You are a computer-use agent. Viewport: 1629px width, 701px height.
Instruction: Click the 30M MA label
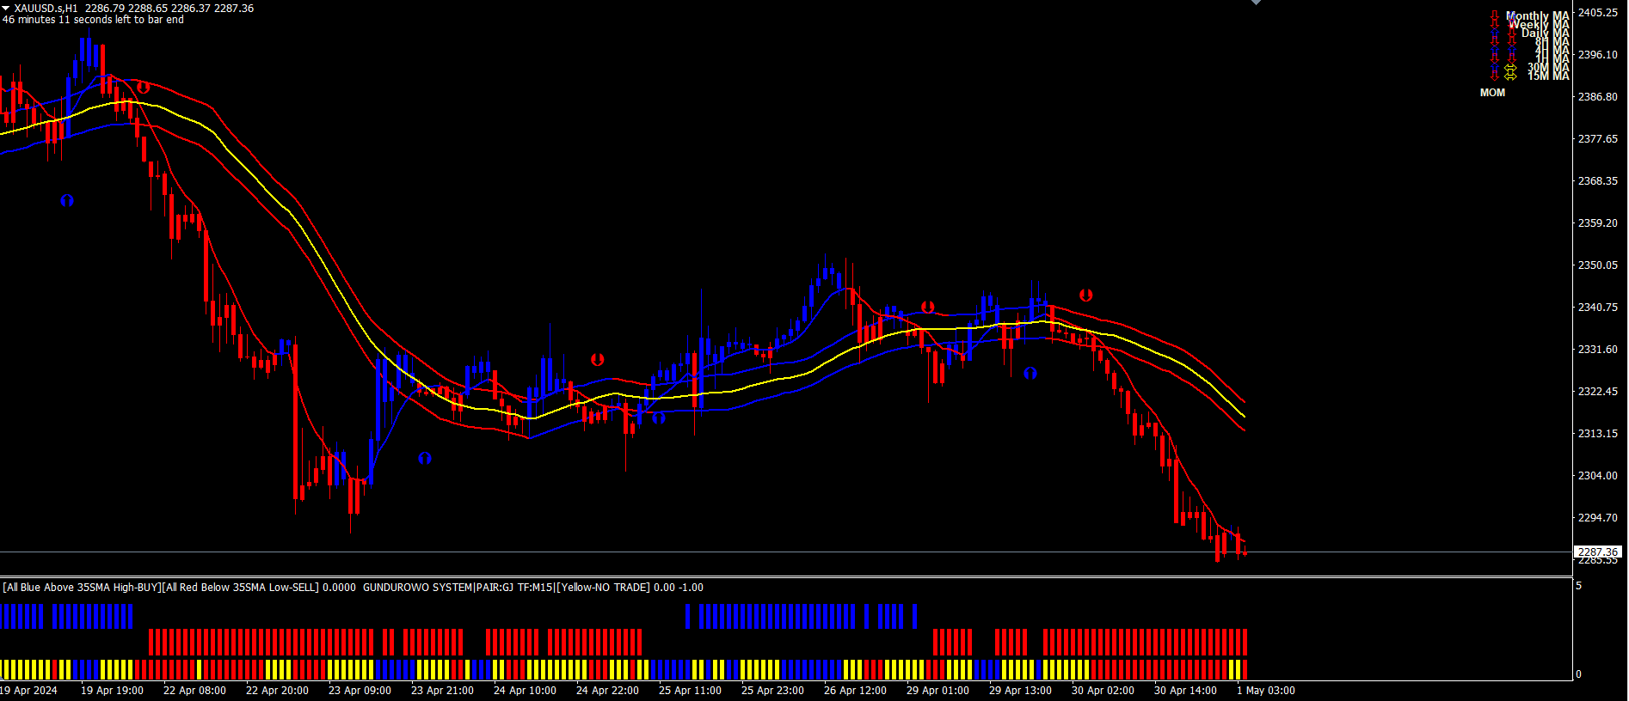click(1549, 67)
